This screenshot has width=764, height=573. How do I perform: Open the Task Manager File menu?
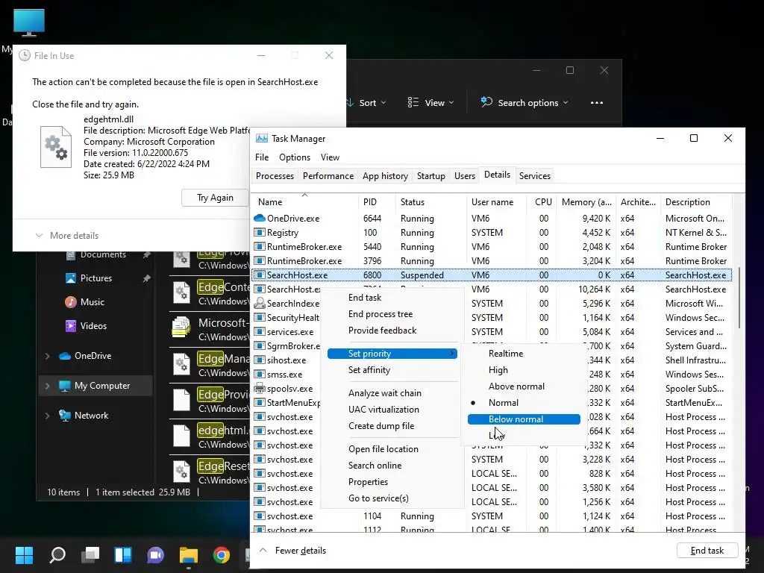coord(262,157)
